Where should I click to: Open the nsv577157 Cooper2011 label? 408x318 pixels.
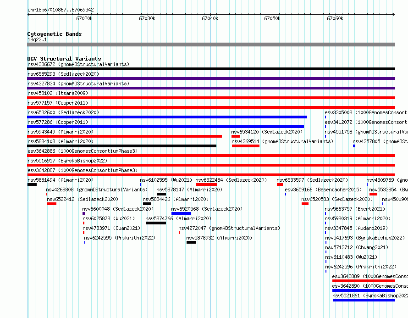[58, 103]
